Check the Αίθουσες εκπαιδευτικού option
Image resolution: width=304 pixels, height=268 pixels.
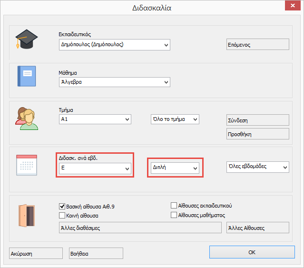tap(174, 206)
